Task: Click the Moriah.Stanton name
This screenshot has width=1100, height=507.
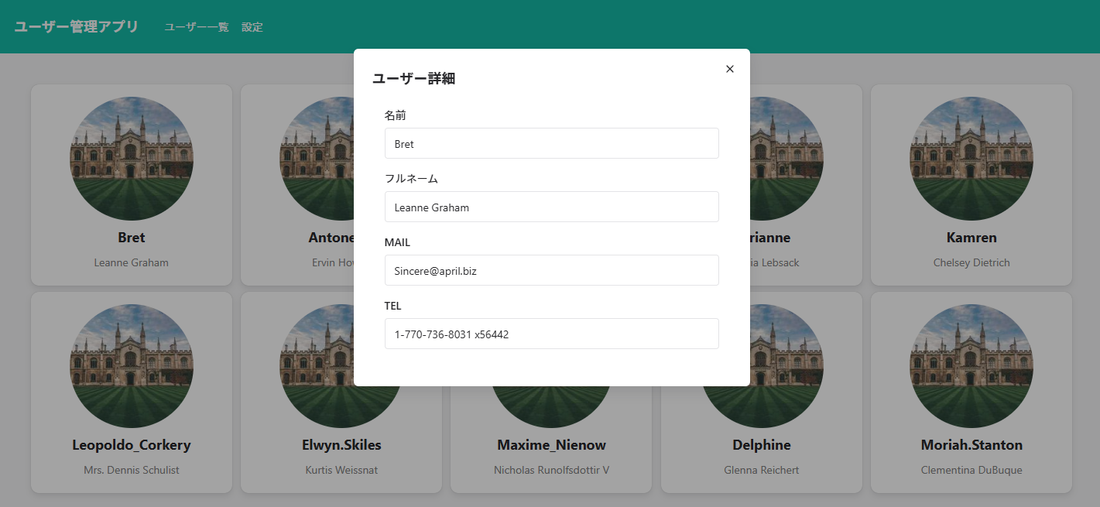Action: [x=971, y=445]
